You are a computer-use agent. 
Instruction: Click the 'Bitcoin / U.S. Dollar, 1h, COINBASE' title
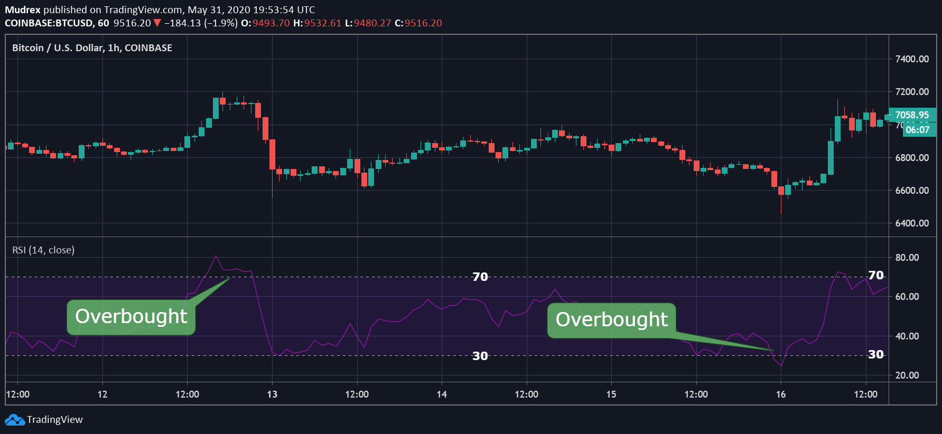point(92,48)
